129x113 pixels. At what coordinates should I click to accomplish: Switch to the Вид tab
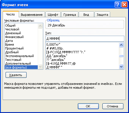(x=86, y=15)
